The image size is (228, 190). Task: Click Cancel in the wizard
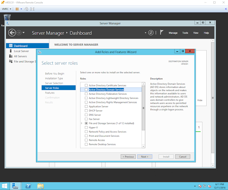tap(183, 157)
